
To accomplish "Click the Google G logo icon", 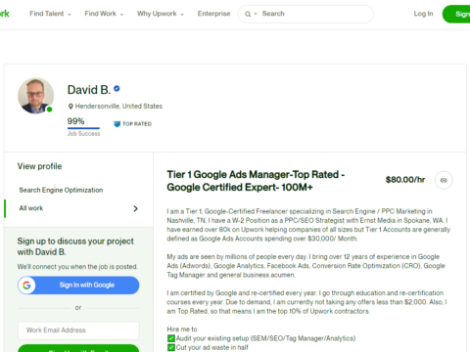I will click(26, 286).
